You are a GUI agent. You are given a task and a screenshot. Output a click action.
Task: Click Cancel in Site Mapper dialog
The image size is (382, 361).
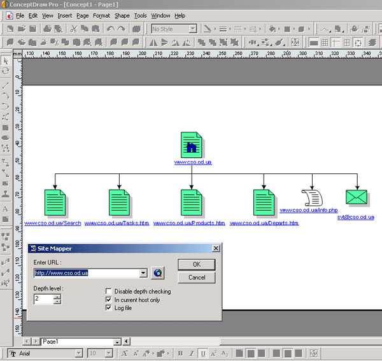(197, 278)
